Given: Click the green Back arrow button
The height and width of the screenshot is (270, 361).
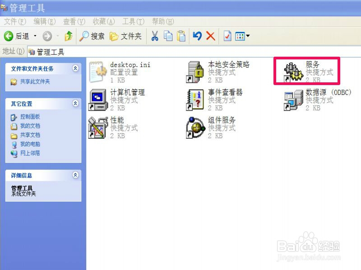Looking at the screenshot, I should pyautogui.click(x=9, y=36).
